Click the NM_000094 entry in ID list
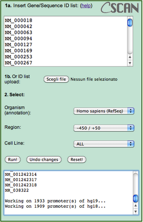The height and width of the screenshot is (222, 143). [x=19, y=39]
